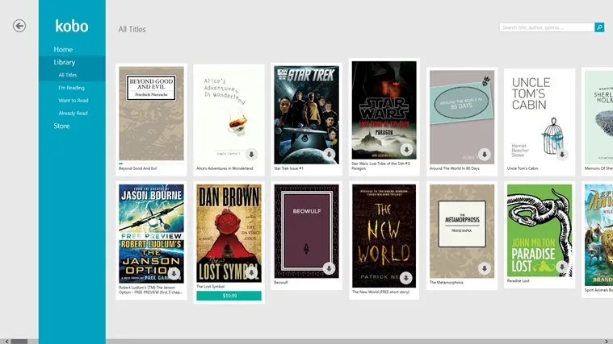Download Around The World In 80 Days

pos(485,155)
